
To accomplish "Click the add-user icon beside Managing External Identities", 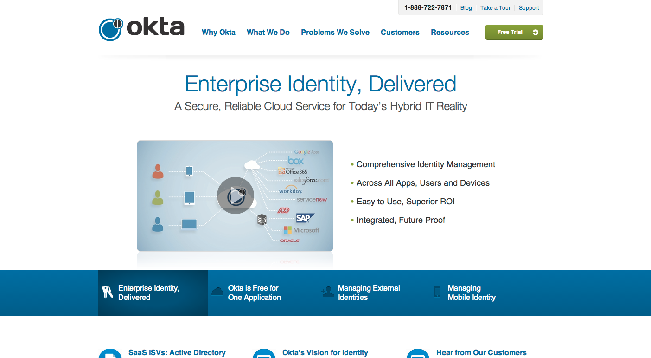I will pyautogui.click(x=327, y=292).
